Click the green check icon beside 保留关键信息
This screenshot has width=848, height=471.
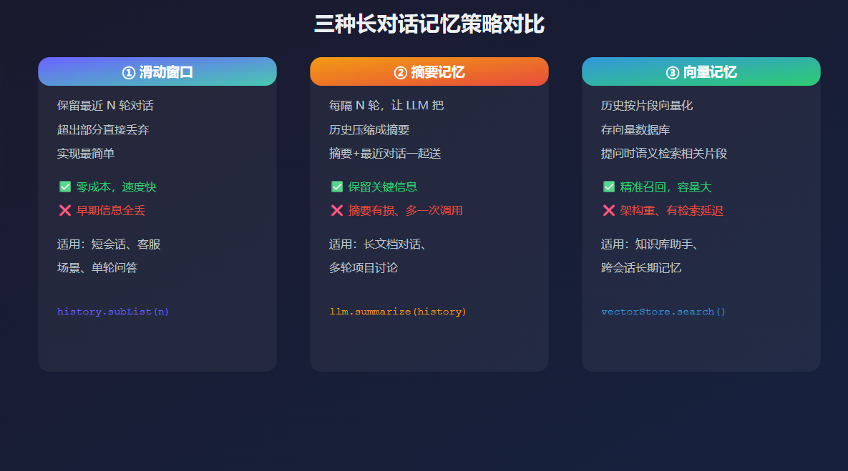click(337, 187)
